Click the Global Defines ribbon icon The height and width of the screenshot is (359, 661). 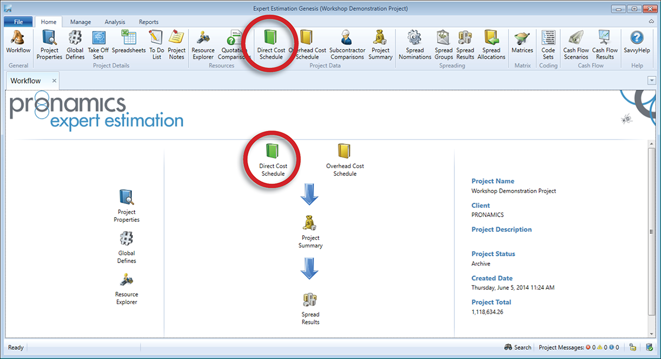pyautogui.click(x=75, y=44)
